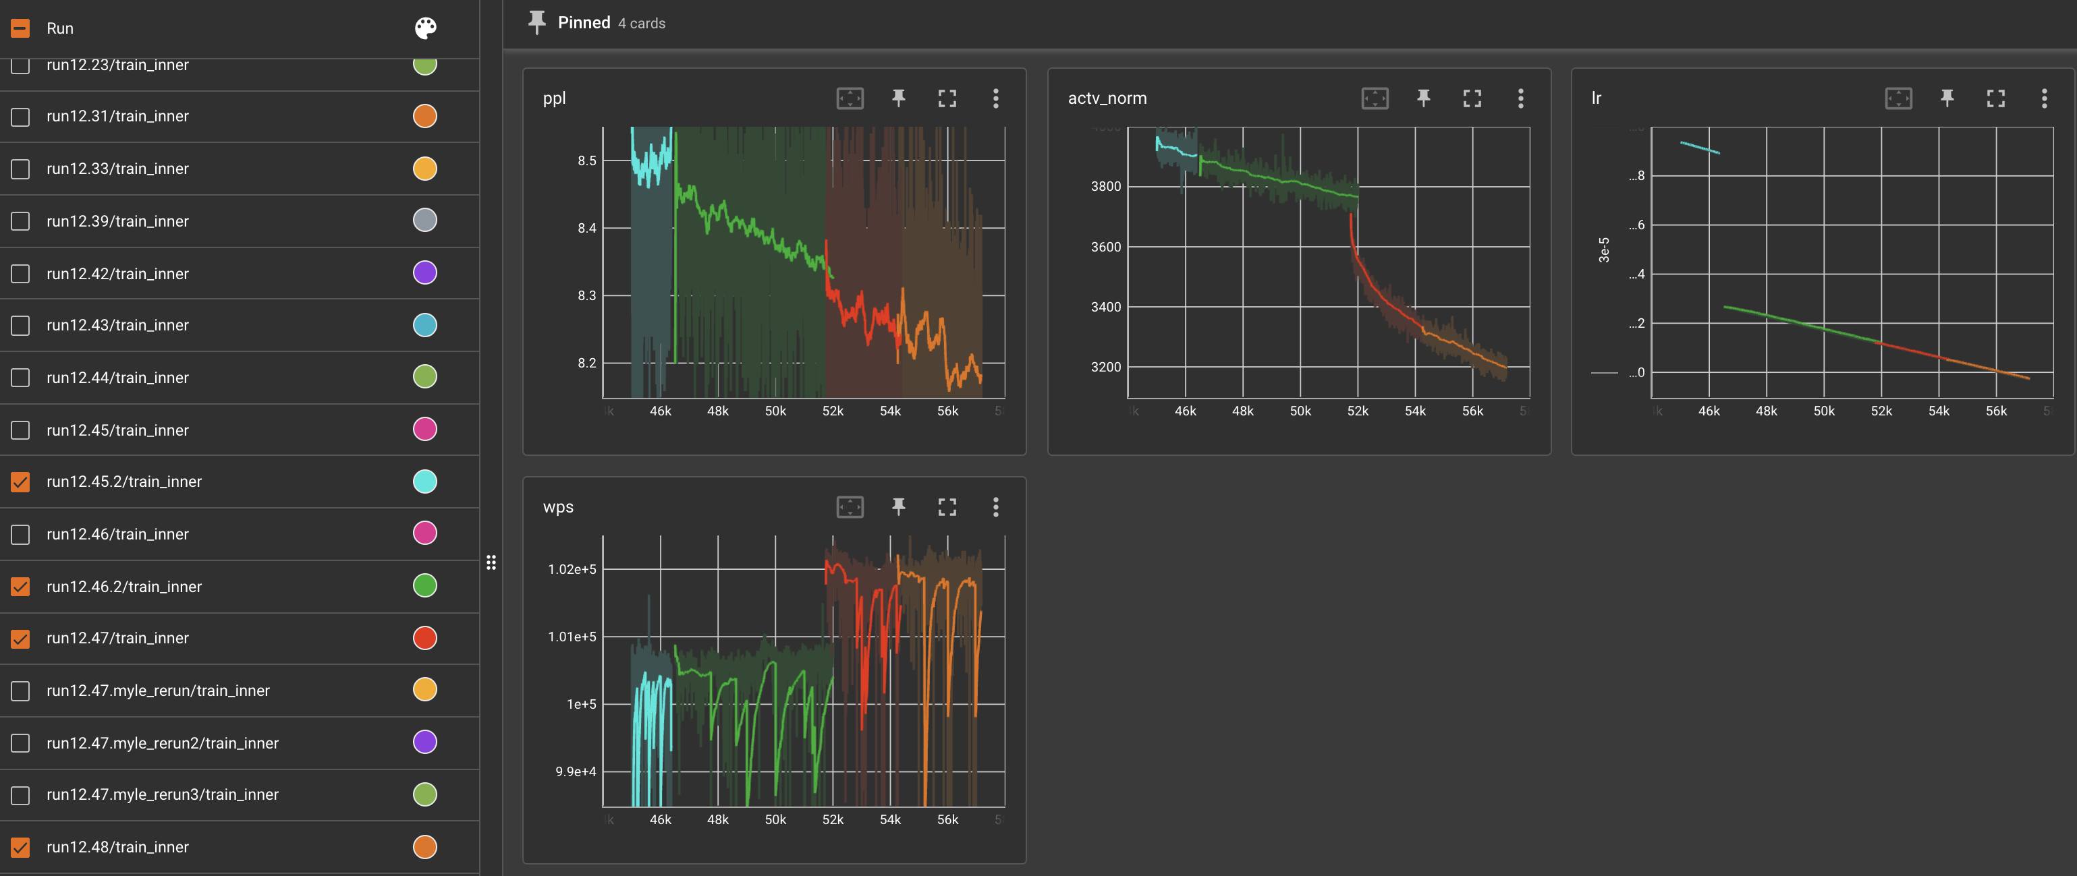The image size is (2077, 876).
Task: Click fit domain icon on ppl card
Action: pos(850,98)
